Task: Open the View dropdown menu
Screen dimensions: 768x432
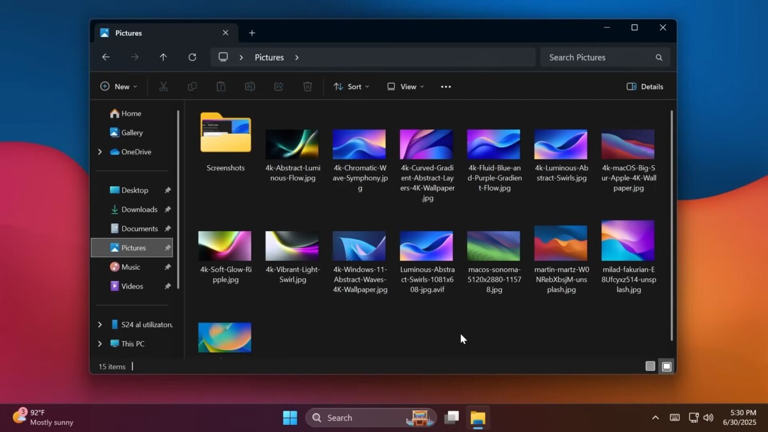Action: pyautogui.click(x=406, y=86)
